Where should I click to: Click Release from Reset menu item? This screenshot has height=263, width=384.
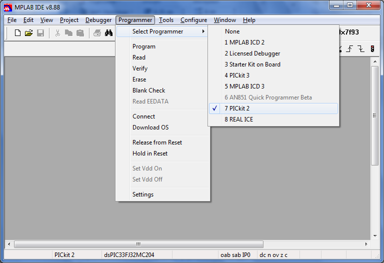(162, 142)
